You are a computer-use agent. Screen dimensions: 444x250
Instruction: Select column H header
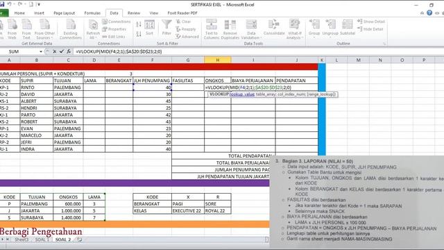217,60
